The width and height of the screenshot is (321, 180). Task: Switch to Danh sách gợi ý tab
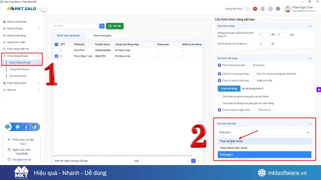[x=103, y=36]
